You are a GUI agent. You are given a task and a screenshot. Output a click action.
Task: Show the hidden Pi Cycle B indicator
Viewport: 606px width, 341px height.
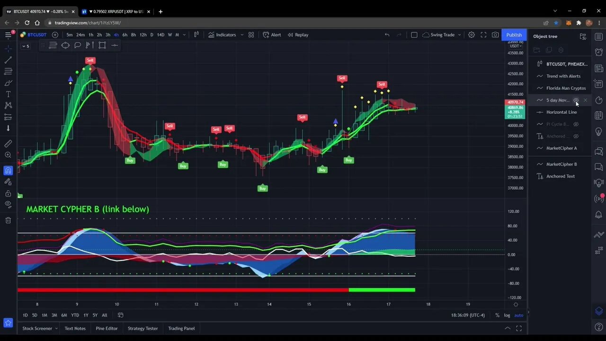coord(576,124)
